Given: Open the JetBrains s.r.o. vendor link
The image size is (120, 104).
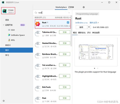Looking at the screenshot, I should [82, 23].
